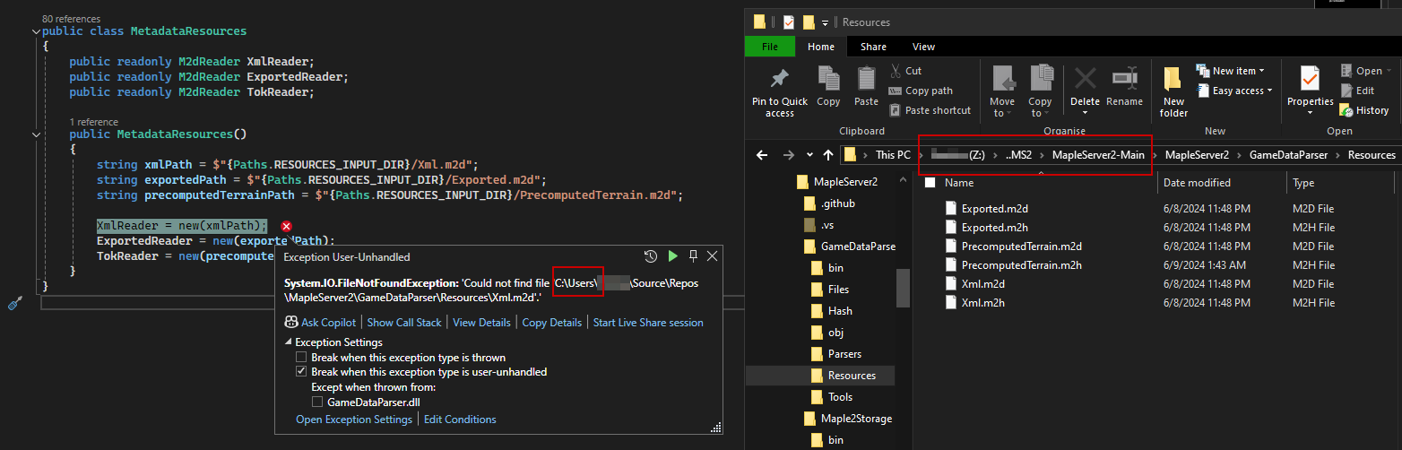Collapse the Exception Settings section
The image size is (1402, 450).
pyautogui.click(x=289, y=342)
